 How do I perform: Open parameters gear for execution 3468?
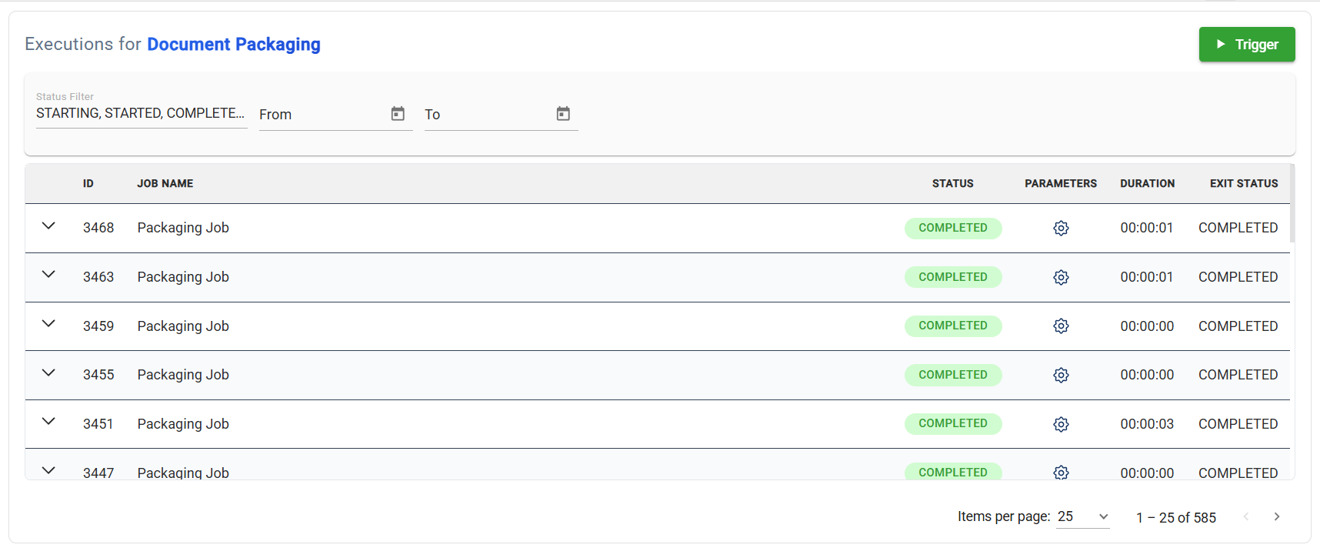point(1061,228)
